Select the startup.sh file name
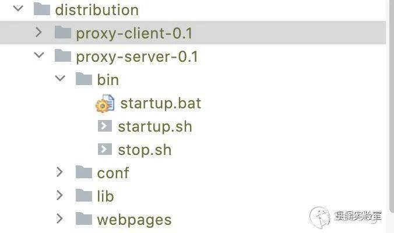The image size is (394, 233). [154, 126]
